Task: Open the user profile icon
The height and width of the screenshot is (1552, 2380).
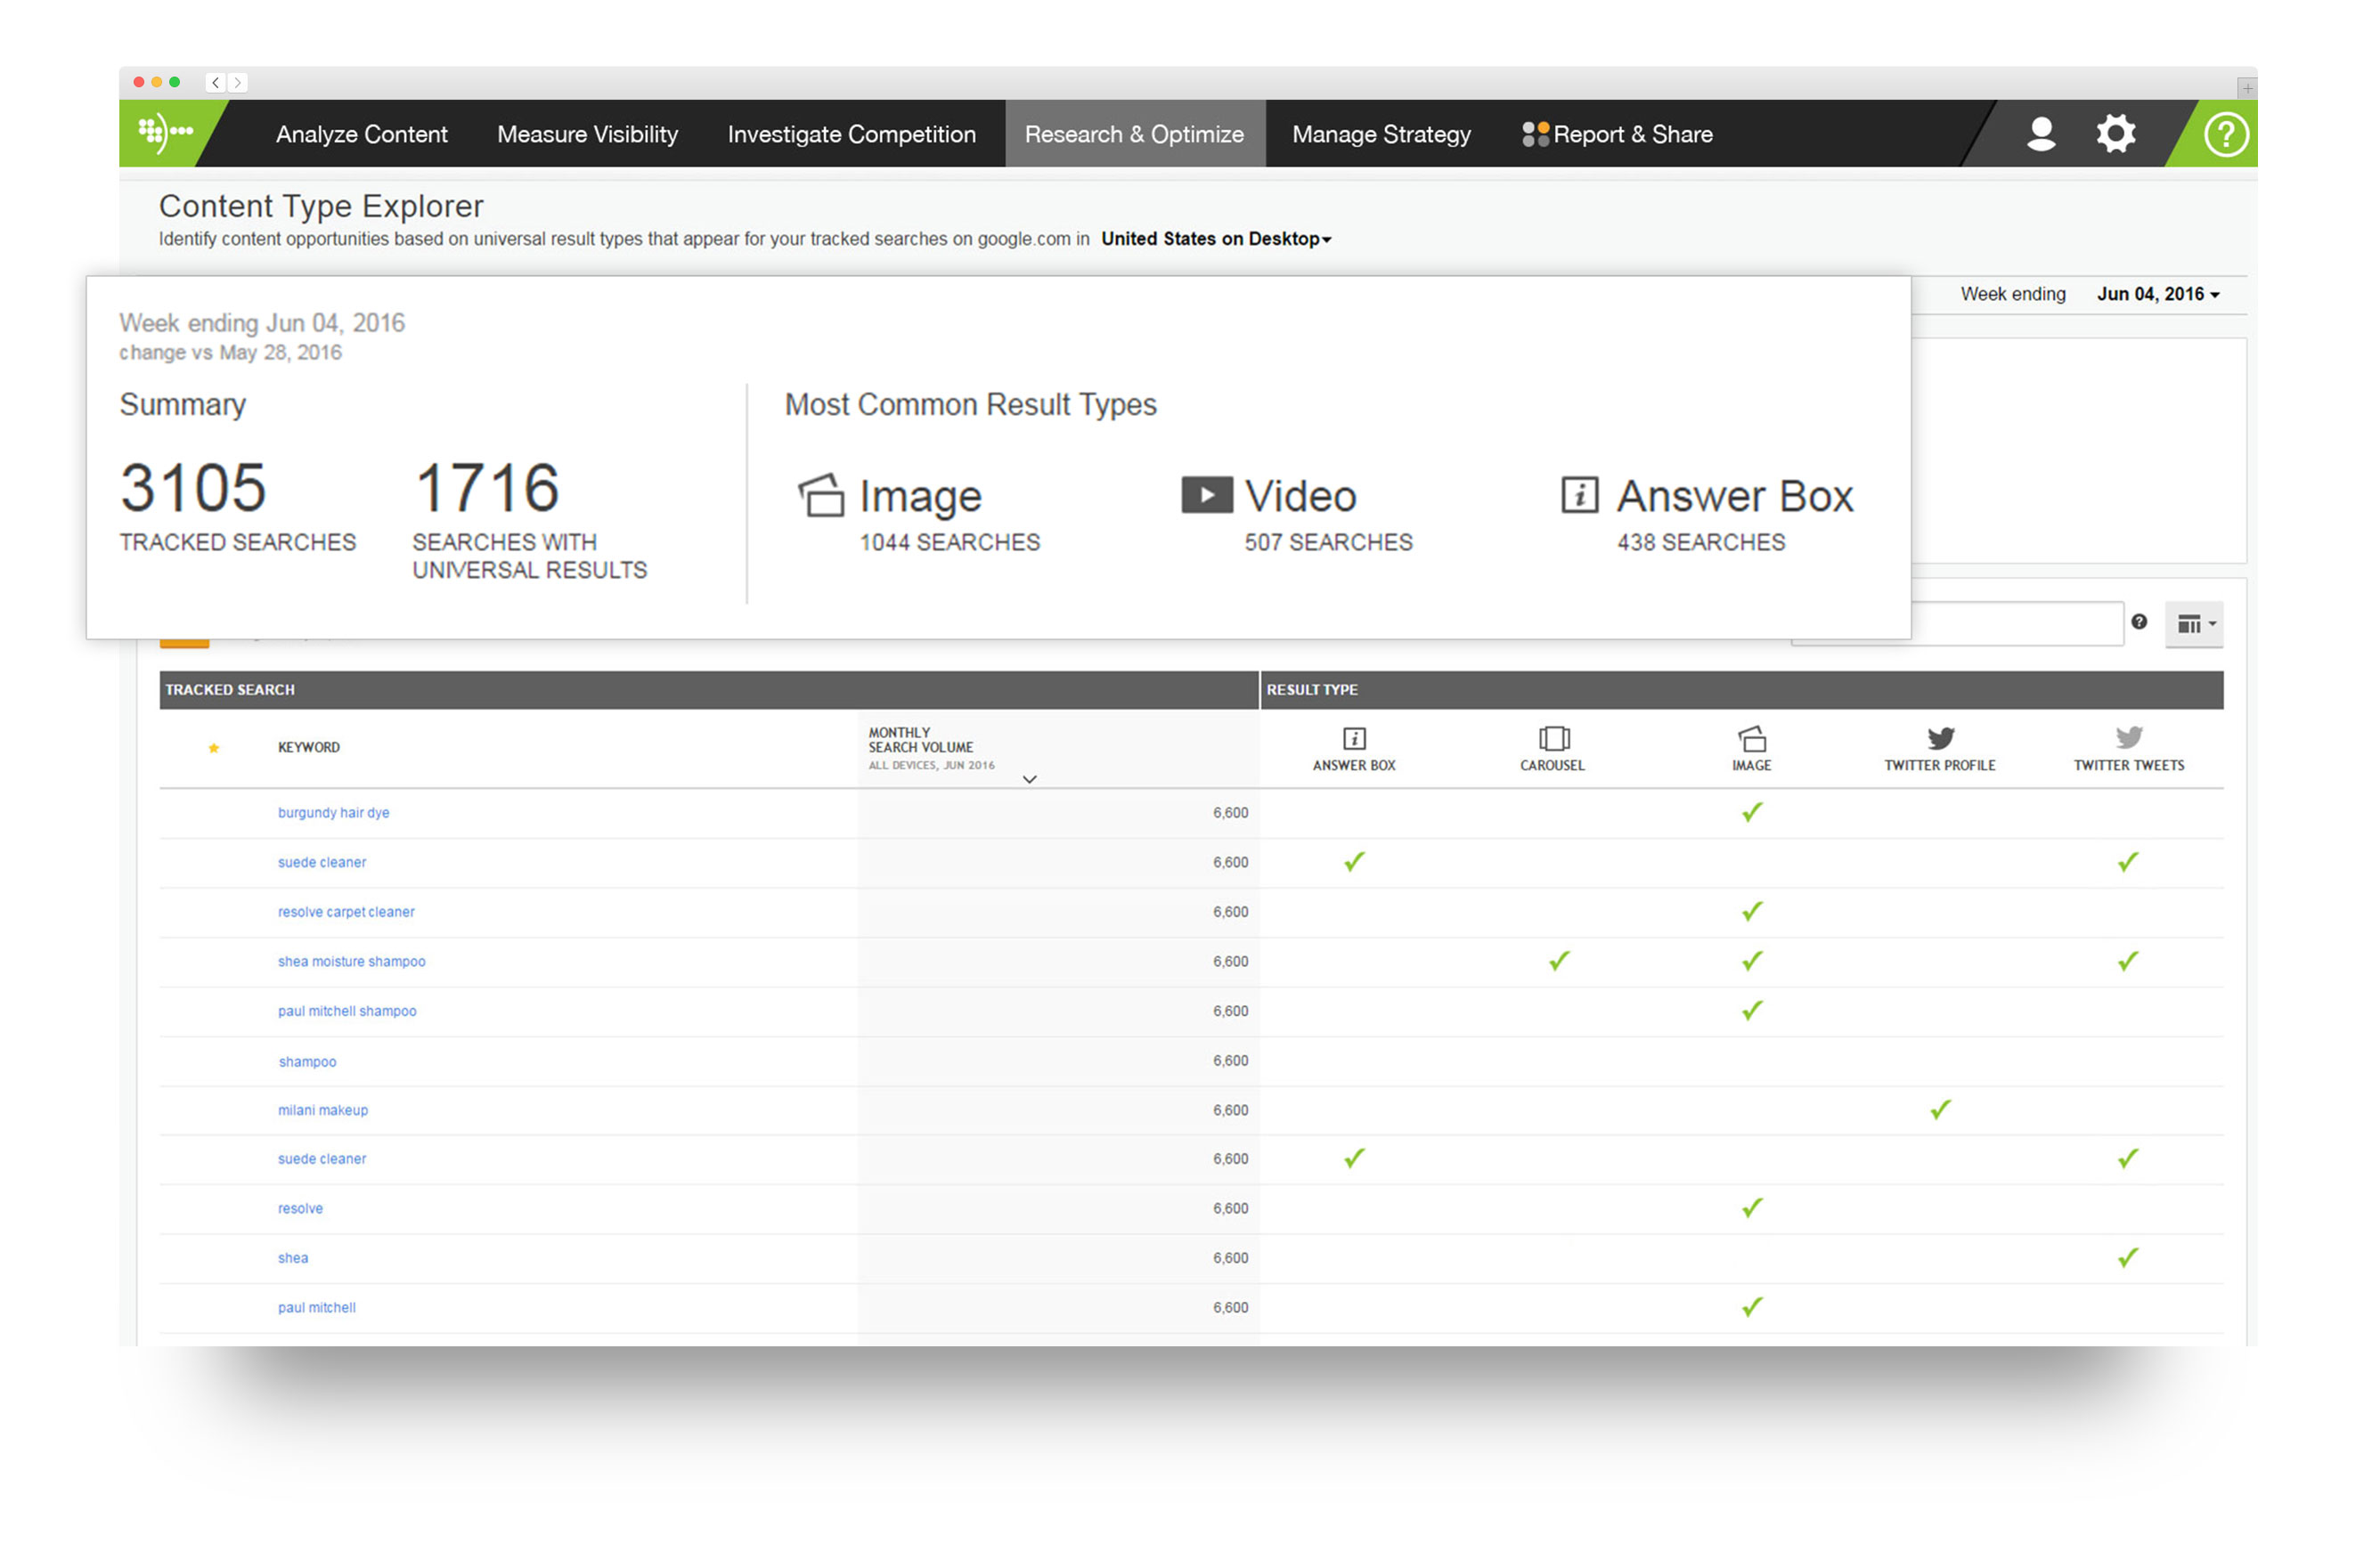Action: (x=2041, y=133)
